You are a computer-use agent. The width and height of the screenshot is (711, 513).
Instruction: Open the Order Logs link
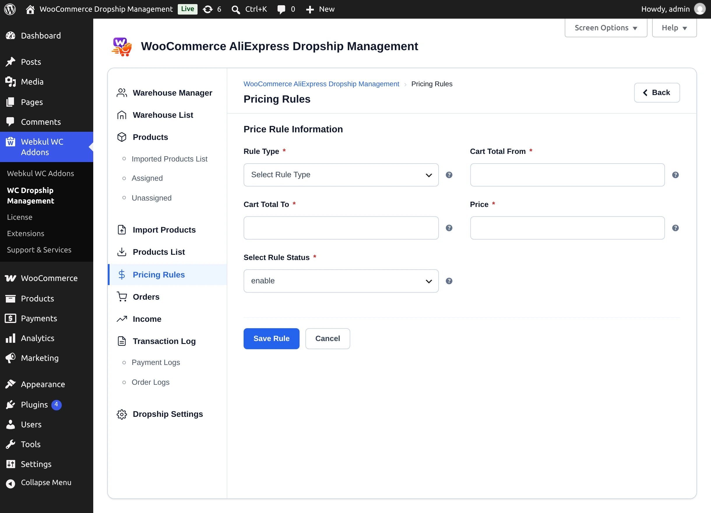(x=150, y=382)
